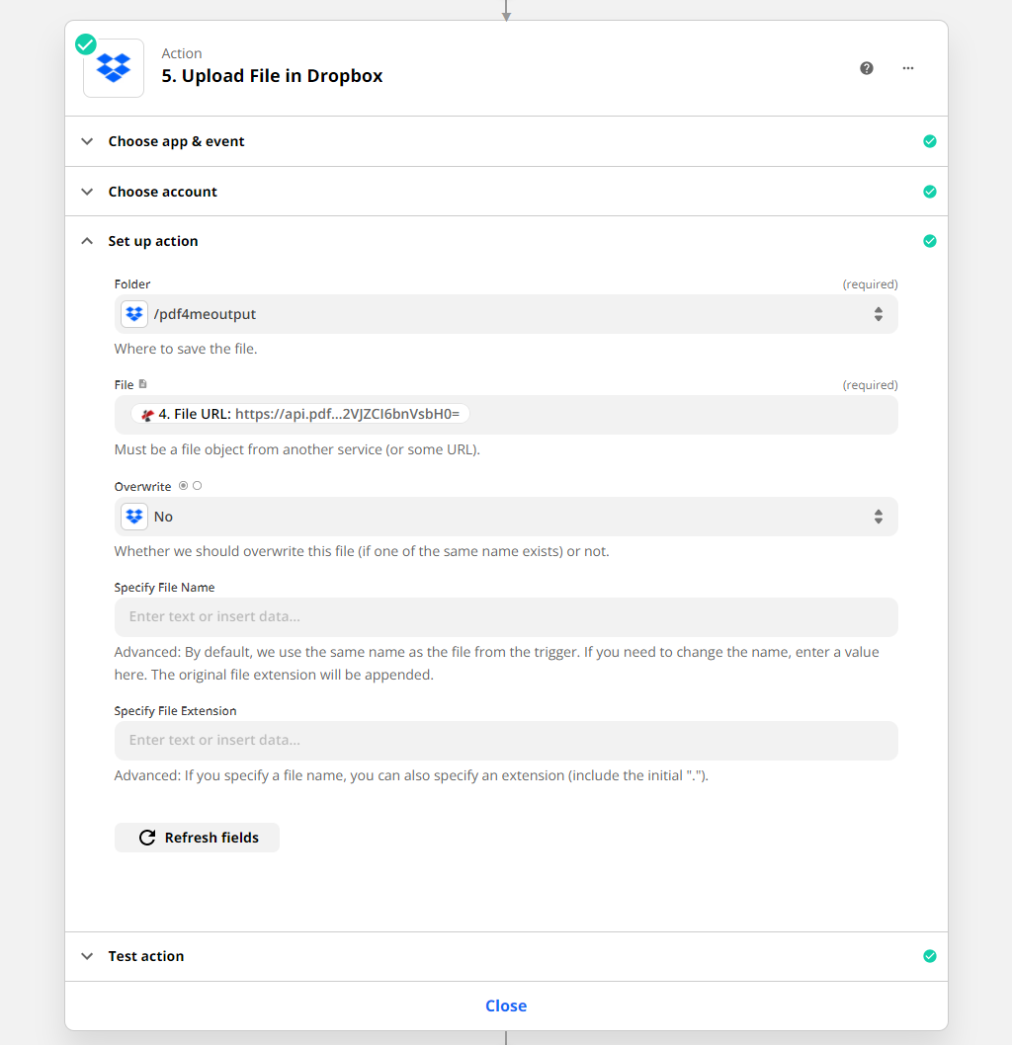Click the small document icon beside File label

click(143, 384)
